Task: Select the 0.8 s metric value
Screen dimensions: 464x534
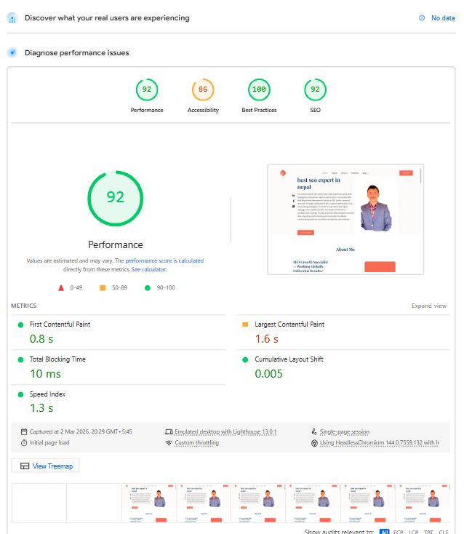Action: [41, 339]
